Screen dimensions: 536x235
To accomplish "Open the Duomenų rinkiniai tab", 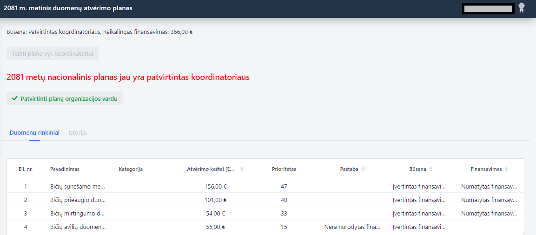I will pos(34,132).
